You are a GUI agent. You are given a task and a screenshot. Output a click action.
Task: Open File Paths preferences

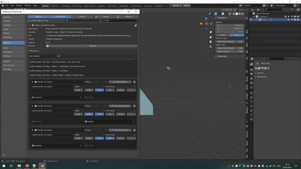(14, 69)
